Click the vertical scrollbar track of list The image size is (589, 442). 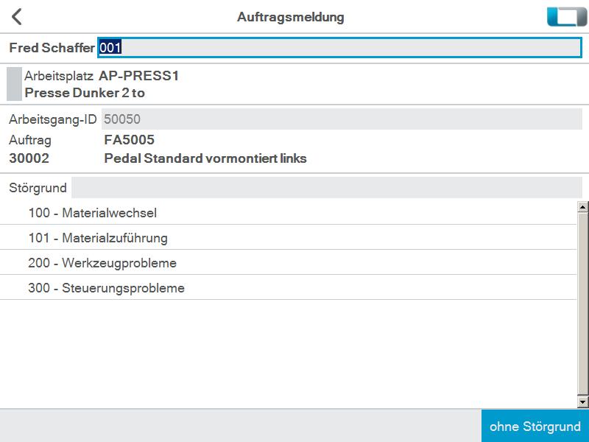point(582,304)
